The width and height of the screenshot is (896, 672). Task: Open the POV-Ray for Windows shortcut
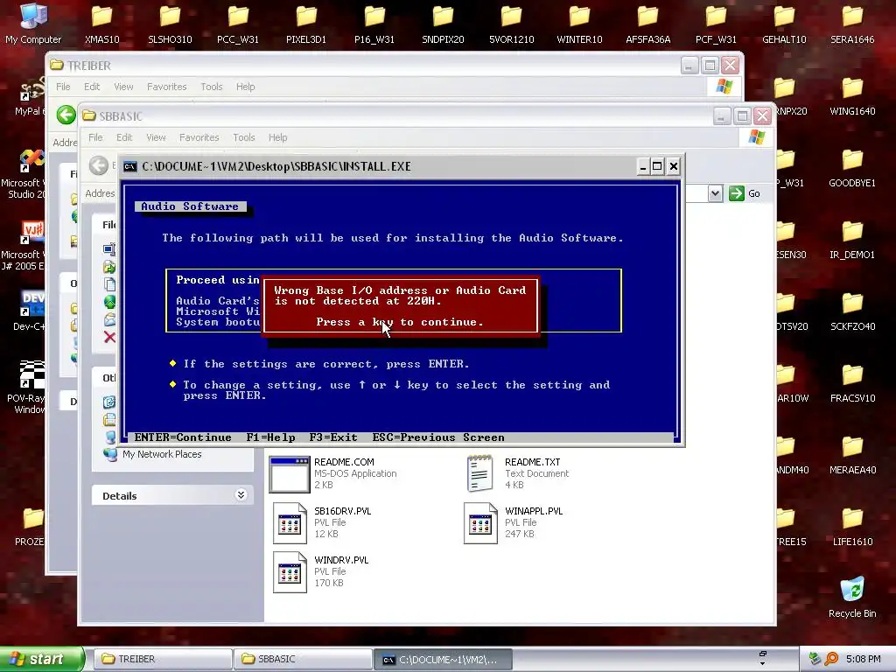coord(30,387)
